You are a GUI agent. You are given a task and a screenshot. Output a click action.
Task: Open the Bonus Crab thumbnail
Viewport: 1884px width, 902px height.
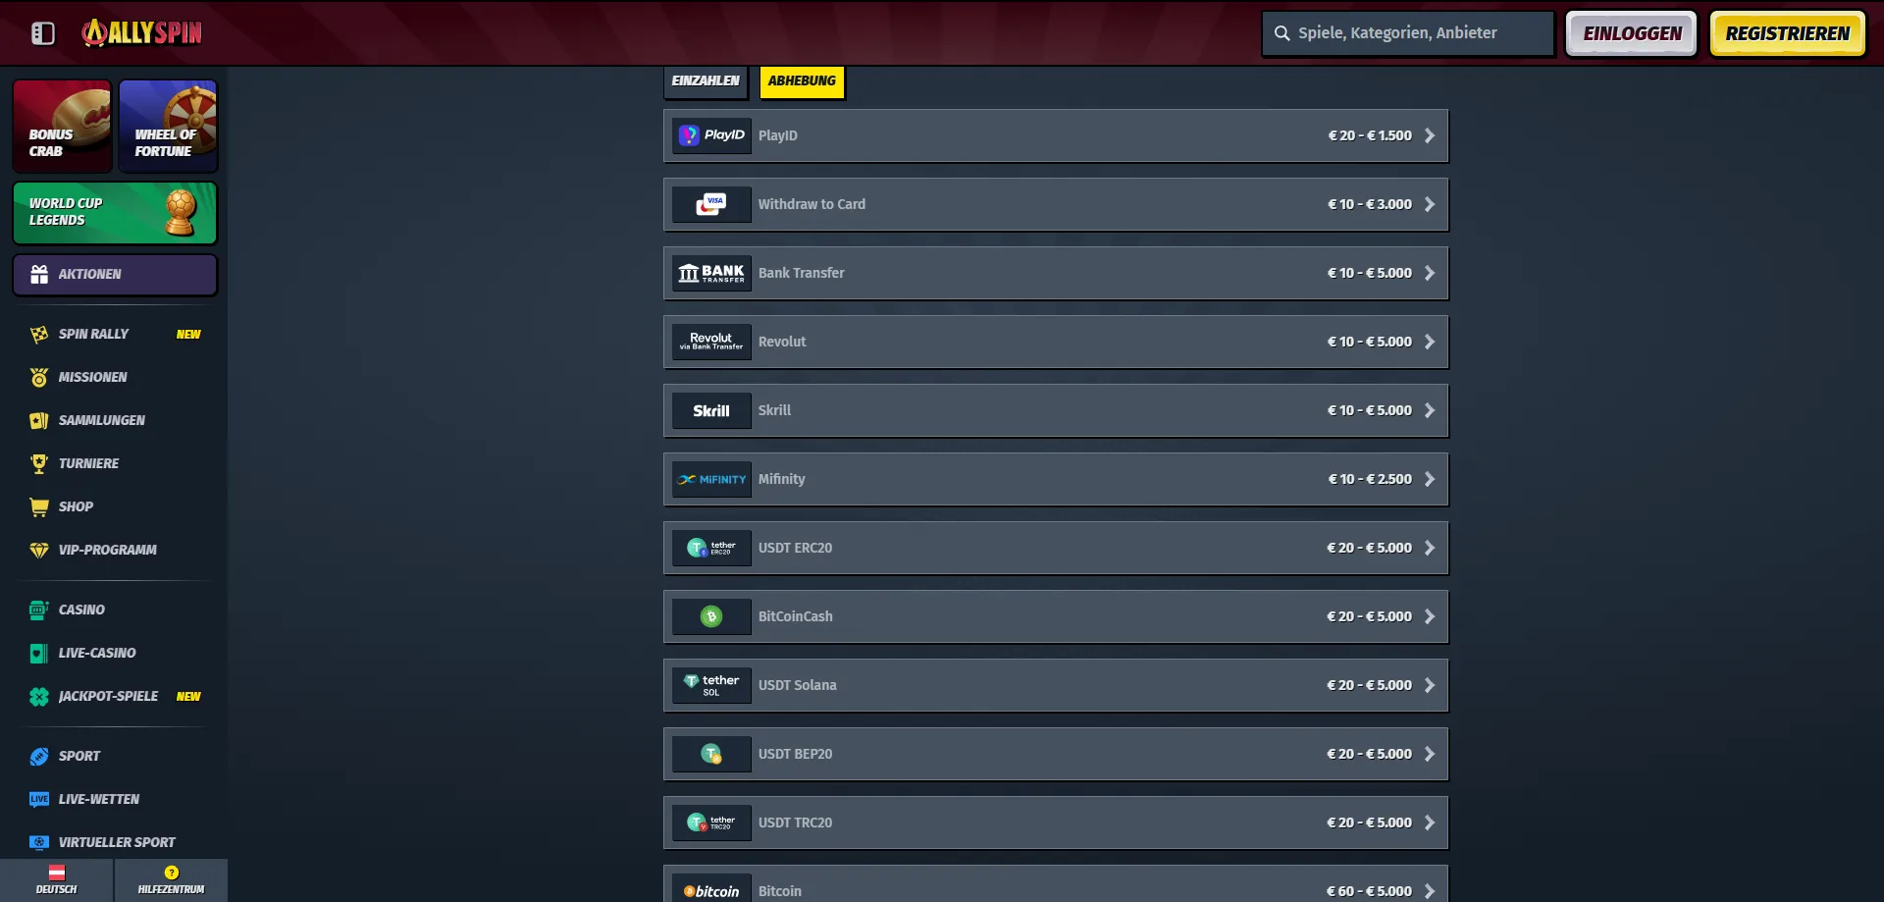tap(63, 127)
